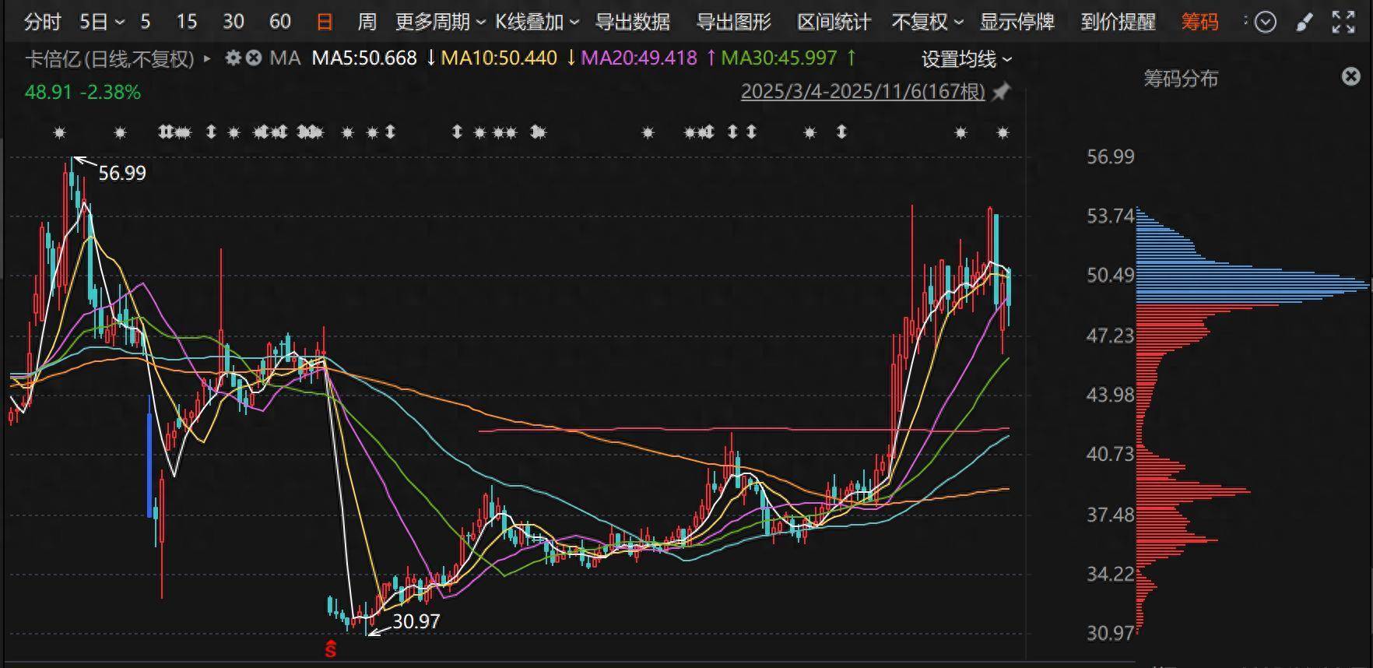The image size is (1373, 668).
Task: Click the fullscreen expand icon
Action: click(x=1343, y=22)
